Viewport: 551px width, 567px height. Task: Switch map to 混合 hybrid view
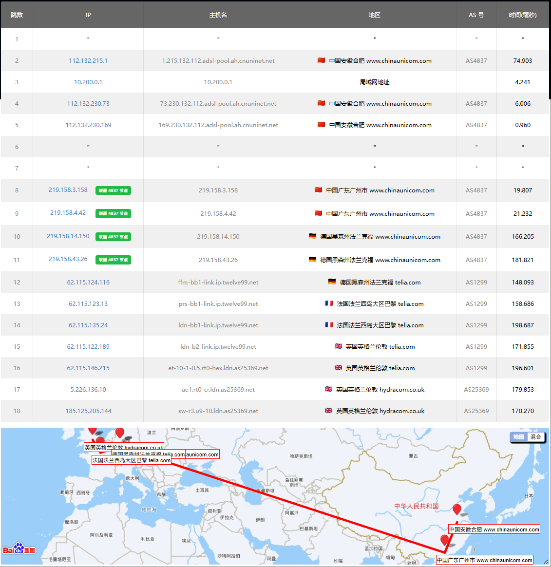[x=536, y=437]
